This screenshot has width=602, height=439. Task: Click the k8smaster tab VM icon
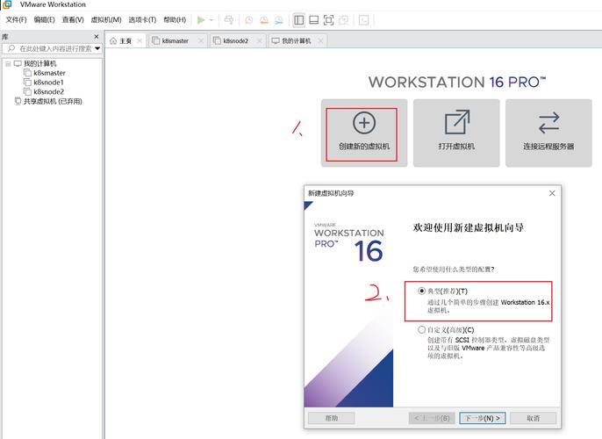click(156, 40)
